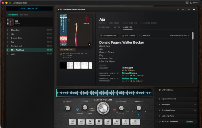Click the Walter Becker credit link
This screenshot has width=202, height=128.
click(x=130, y=79)
